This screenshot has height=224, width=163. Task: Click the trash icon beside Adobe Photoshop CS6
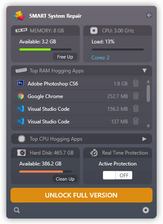pos(136,83)
